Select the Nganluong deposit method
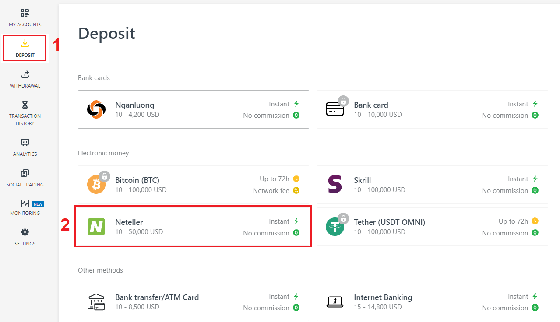Viewport: 560px width, 322px height. tap(194, 109)
